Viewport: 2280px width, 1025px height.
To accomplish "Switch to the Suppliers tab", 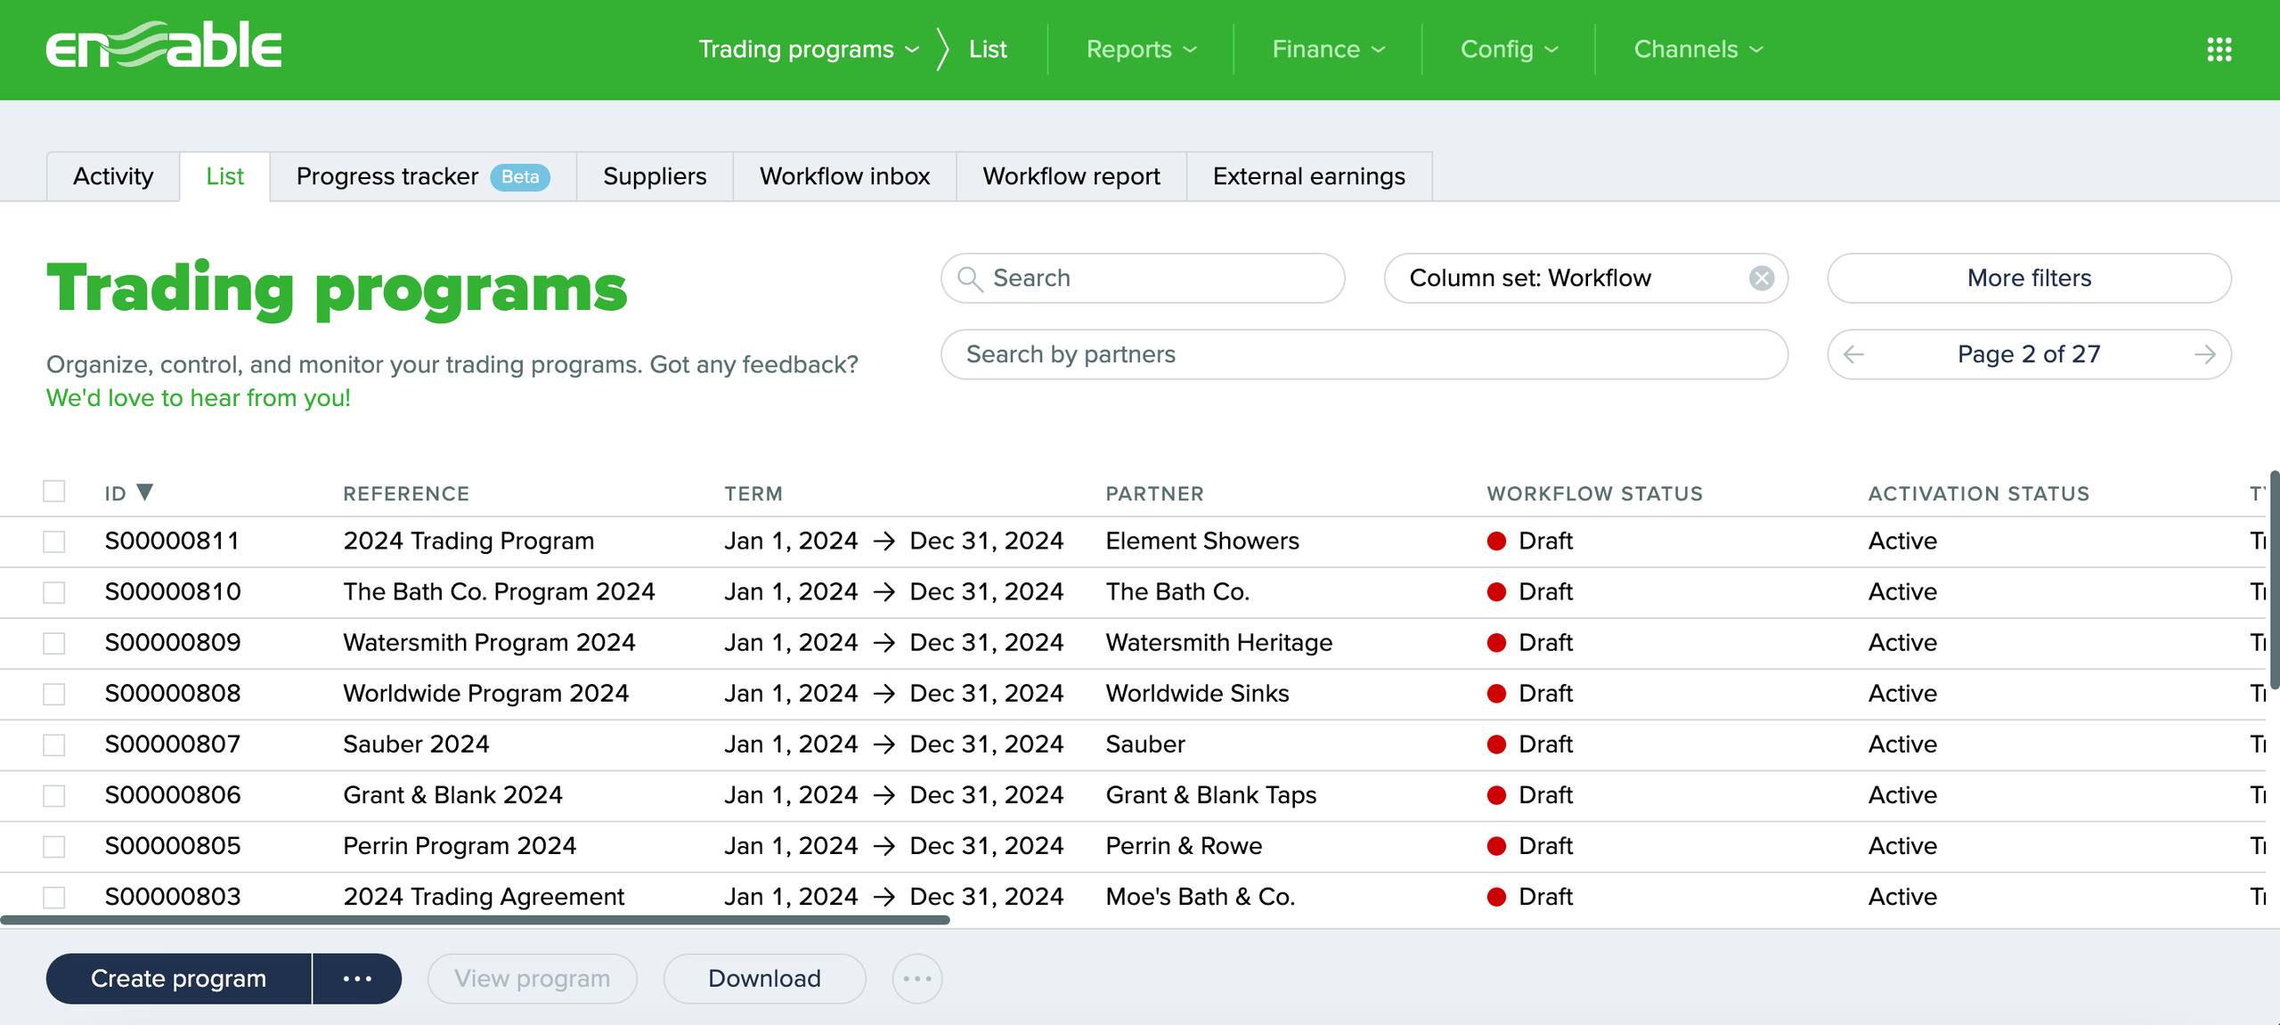I will point(655,176).
